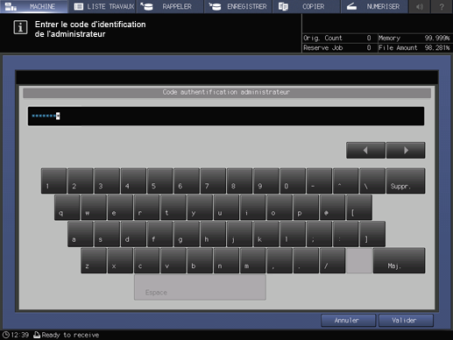This screenshot has height=340, width=453.
Task: Tap the Espace space bar
Action: tap(200, 287)
